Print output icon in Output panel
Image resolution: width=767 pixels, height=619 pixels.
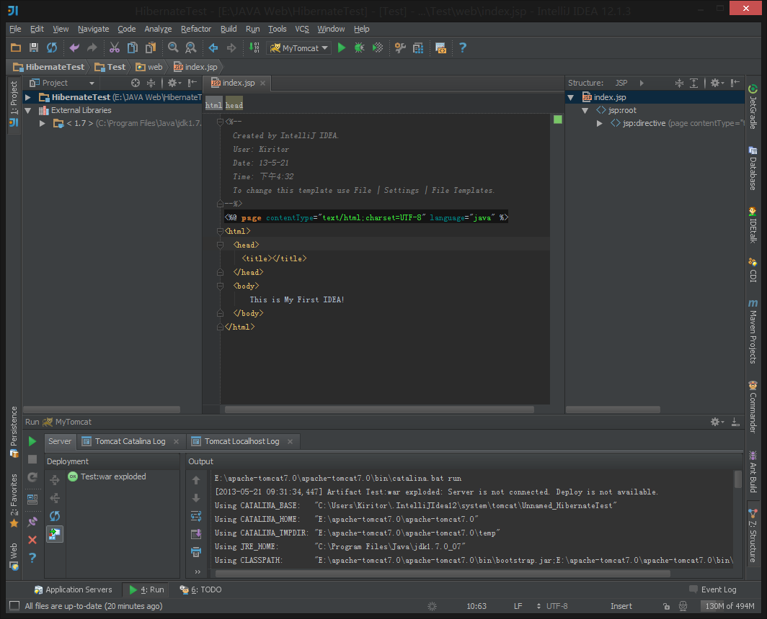tap(196, 553)
